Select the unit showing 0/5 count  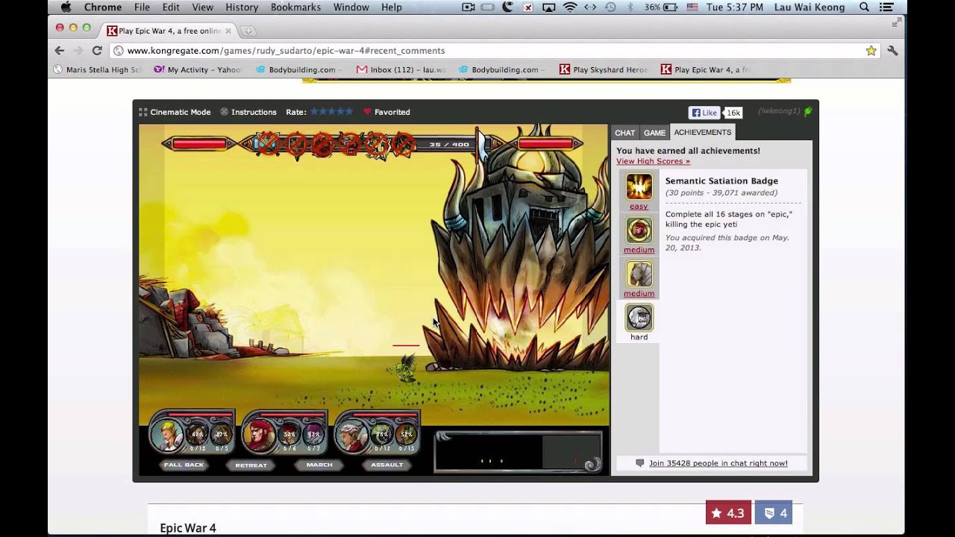pyautogui.click(x=222, y=434)
